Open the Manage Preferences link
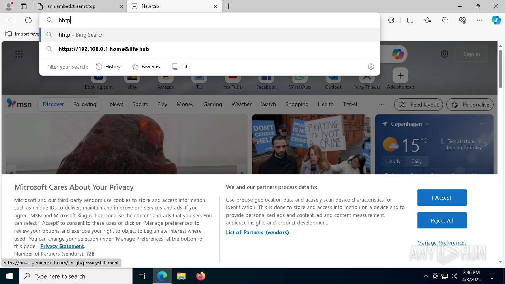The height and width of the screenshot is (284, 505). (x=442, y=243)
